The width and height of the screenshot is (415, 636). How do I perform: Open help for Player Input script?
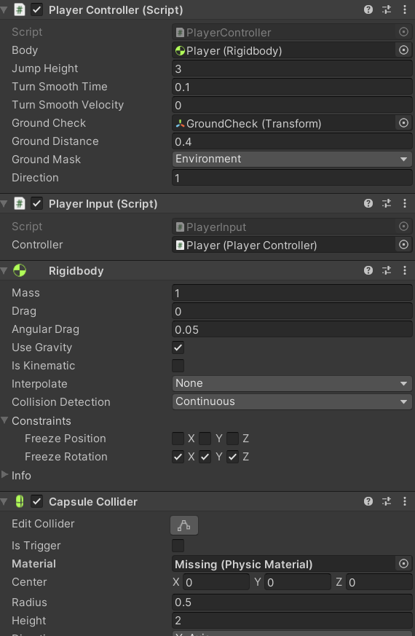[x=368, y=203]
